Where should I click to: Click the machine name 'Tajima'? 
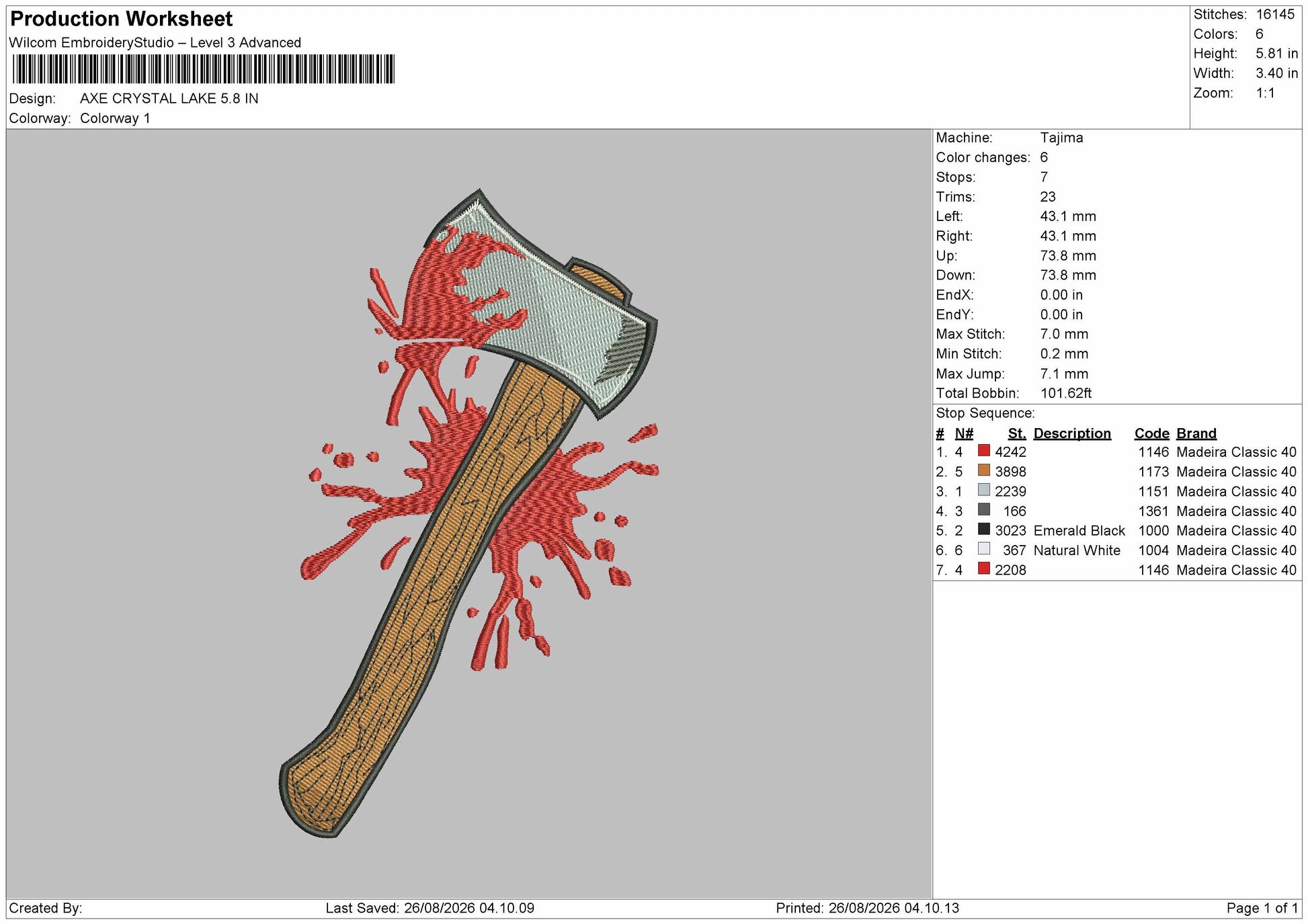[1061, 138]
